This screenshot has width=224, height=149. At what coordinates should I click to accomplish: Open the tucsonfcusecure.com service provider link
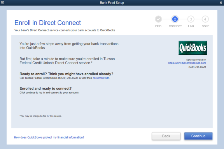pyautogui.click(x=187, y=63)
